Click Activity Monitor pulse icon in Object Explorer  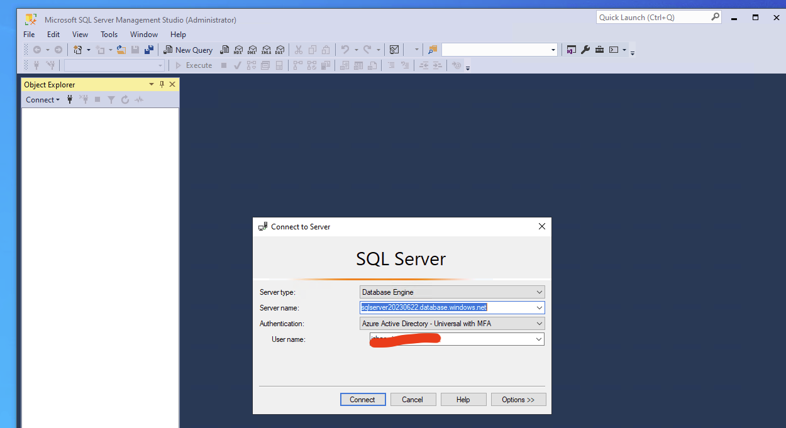[139, 99]
